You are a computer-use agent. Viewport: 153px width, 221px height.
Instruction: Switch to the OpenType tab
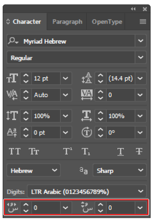click(x=107, y=22)
